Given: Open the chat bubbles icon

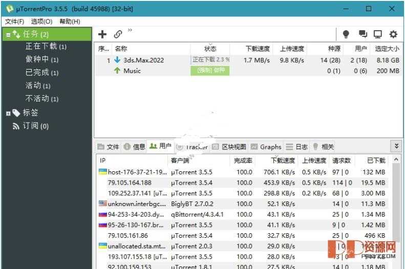Looking at the screenshot, I should (363, 34).
